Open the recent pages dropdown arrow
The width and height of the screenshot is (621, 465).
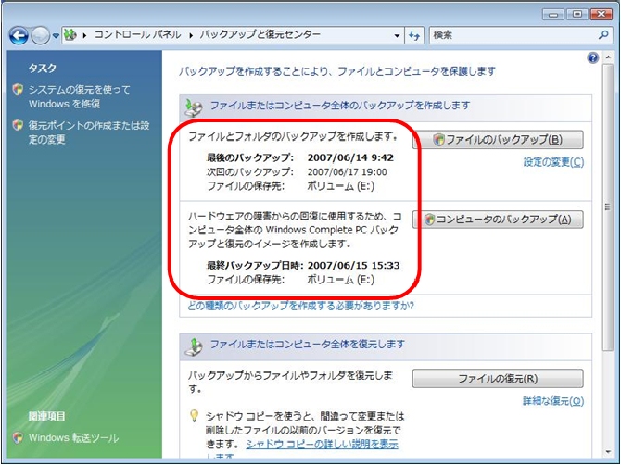(56, 35)
